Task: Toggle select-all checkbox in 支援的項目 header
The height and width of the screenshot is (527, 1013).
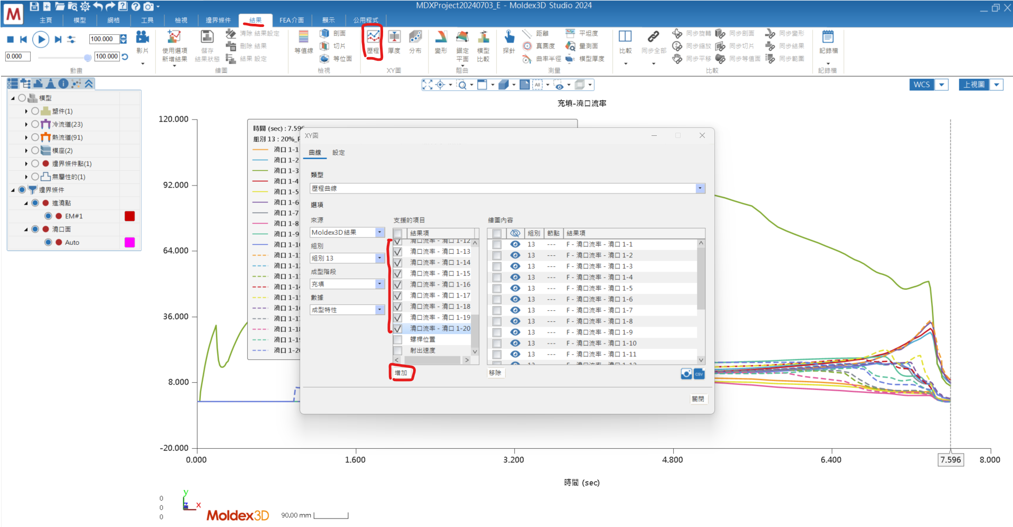Action: tap(397, 233)
